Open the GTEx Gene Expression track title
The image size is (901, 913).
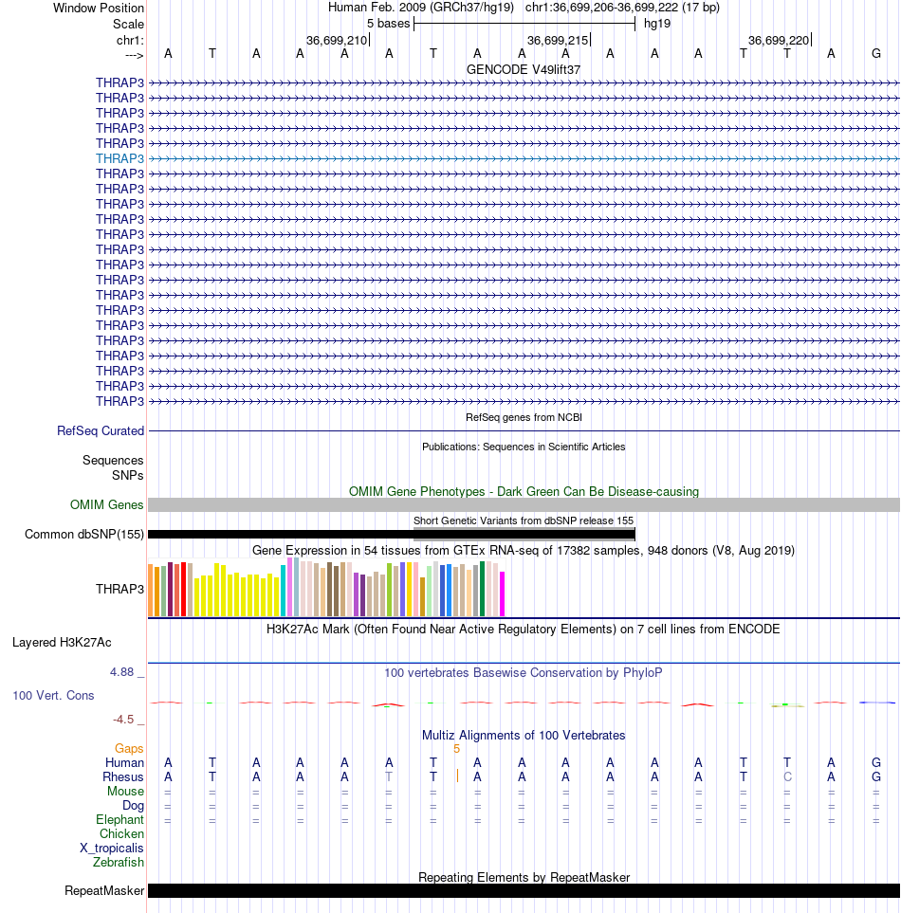click(524, 550)
